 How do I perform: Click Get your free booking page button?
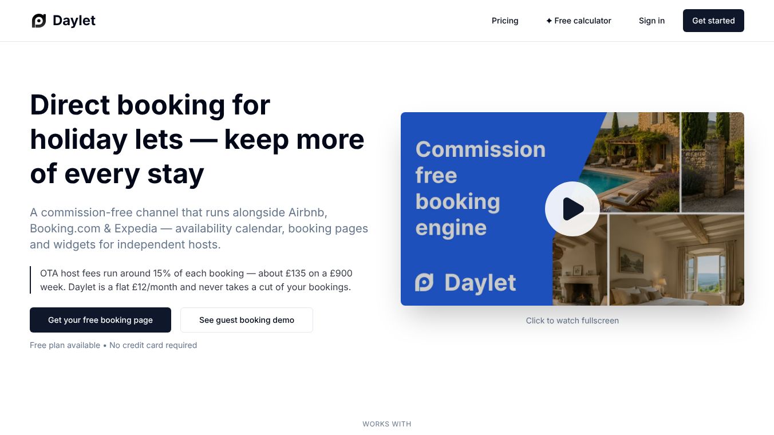coord(100,320)
